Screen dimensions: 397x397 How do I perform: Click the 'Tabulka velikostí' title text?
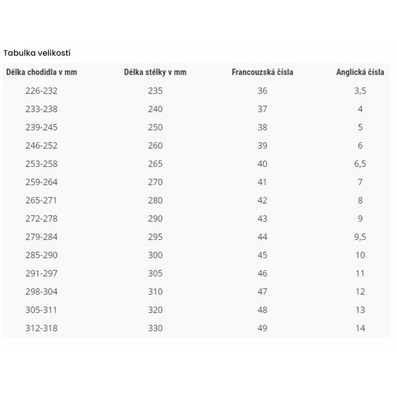pyautogui.click(x=37, y=53)
